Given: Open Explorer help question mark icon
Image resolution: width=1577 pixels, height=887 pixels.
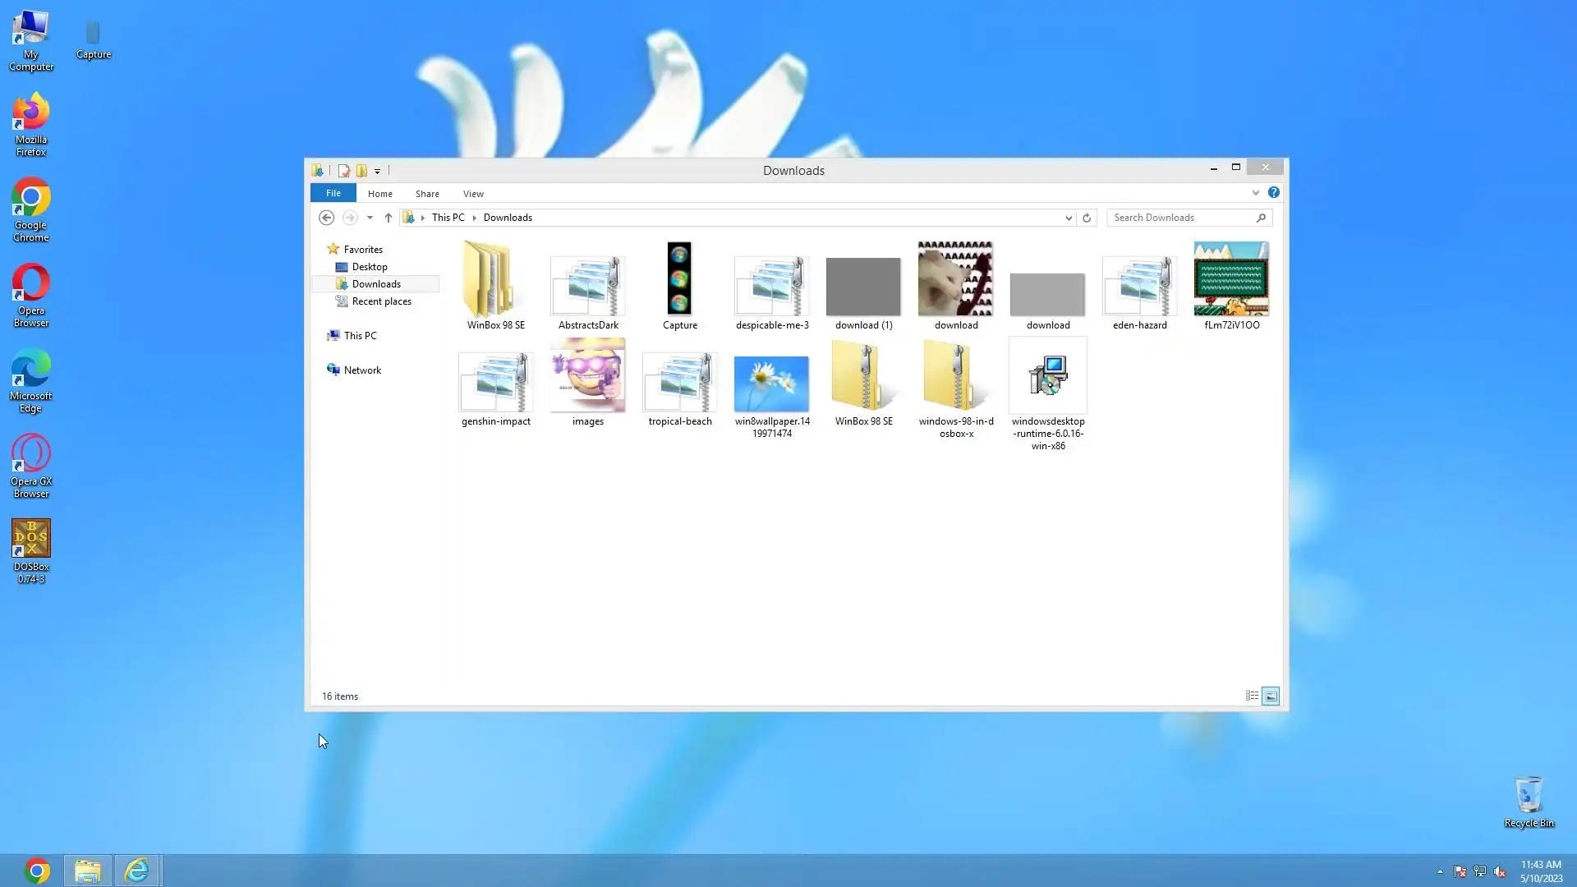Looking at the screenshot, I should tap(1273, 192).
